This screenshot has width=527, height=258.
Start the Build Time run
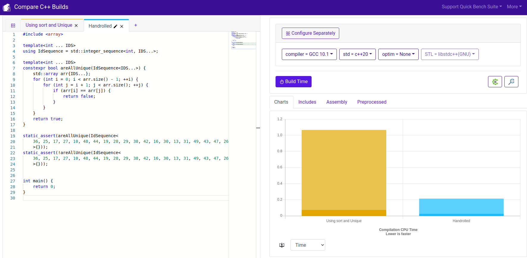(x=293, y=82)
